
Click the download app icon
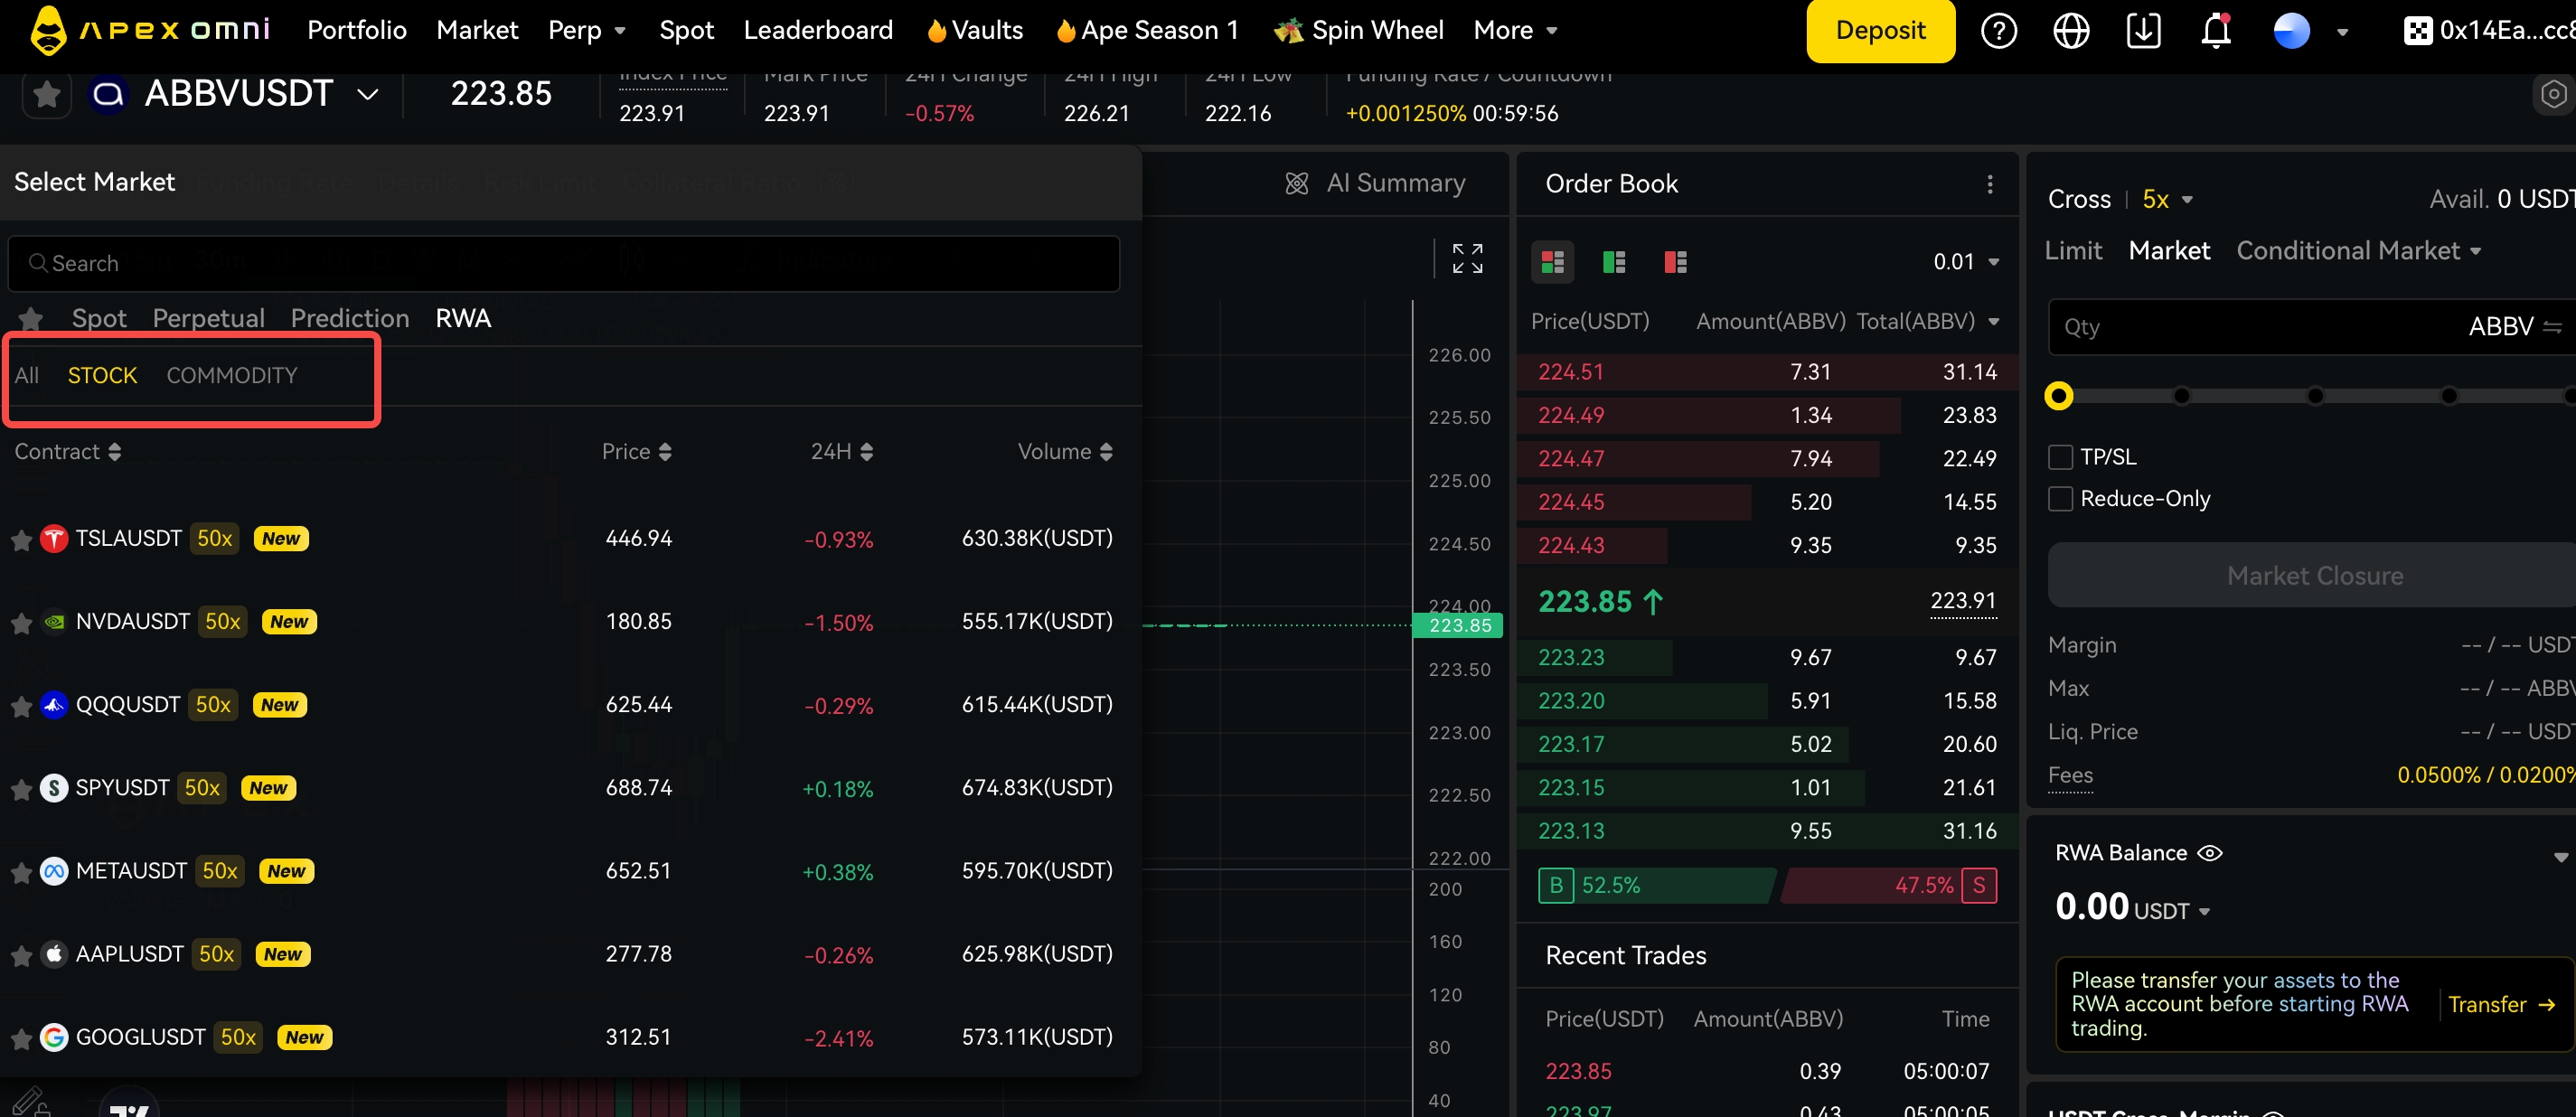pos(2143,31)
